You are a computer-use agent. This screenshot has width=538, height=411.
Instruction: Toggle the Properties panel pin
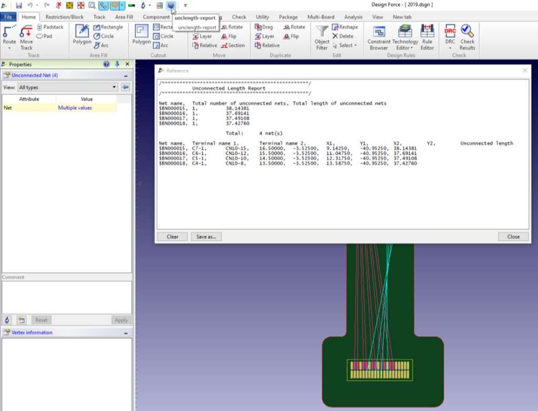click(x=117, y=64)
